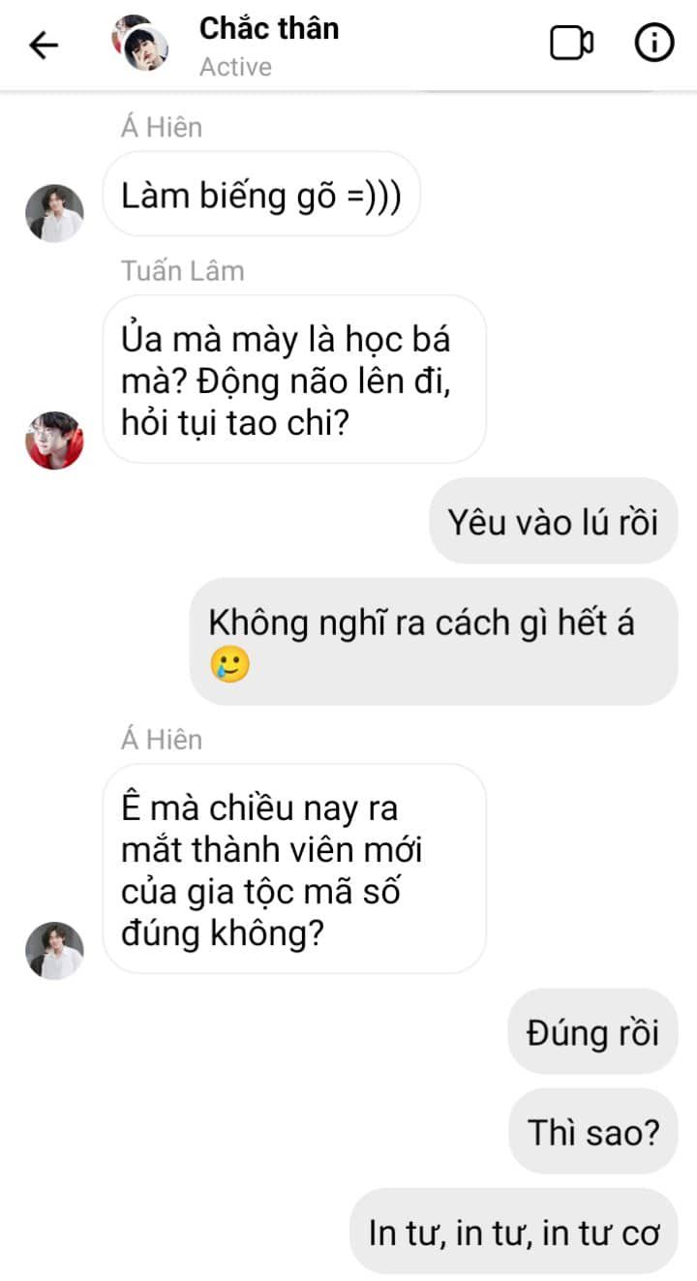
Task: Open the Chắc thân group name title
Action: (269, 29)
